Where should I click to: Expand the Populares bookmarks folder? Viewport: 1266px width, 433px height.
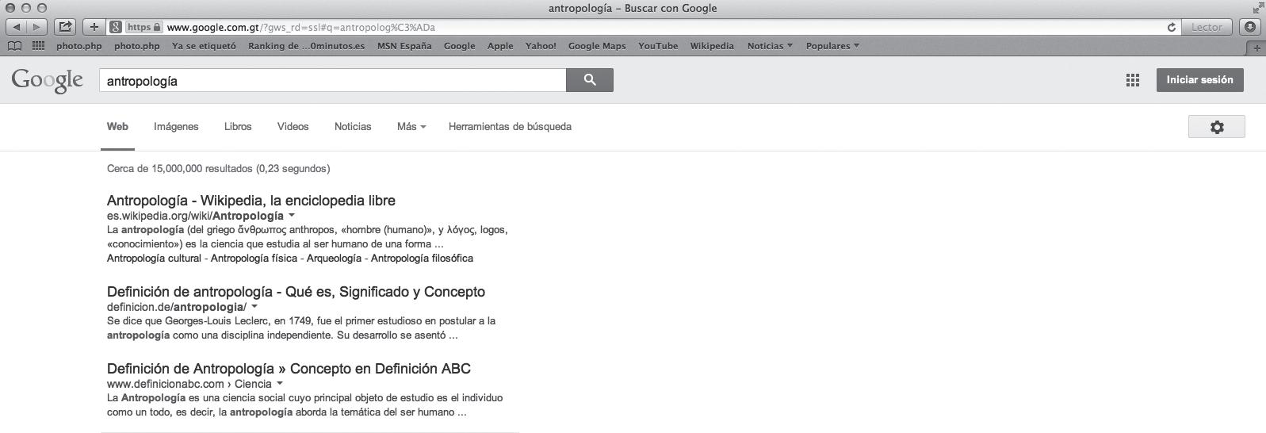(832, 46)
